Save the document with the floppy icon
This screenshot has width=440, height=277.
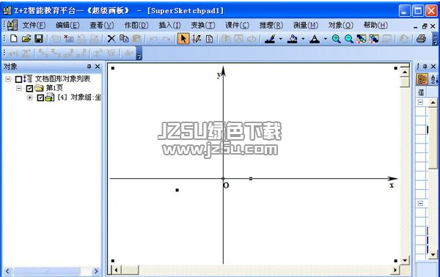tap(39, 38)
